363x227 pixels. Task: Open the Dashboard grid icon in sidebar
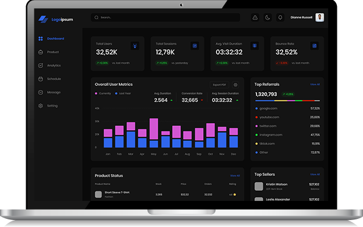click(x=41, y=38)
